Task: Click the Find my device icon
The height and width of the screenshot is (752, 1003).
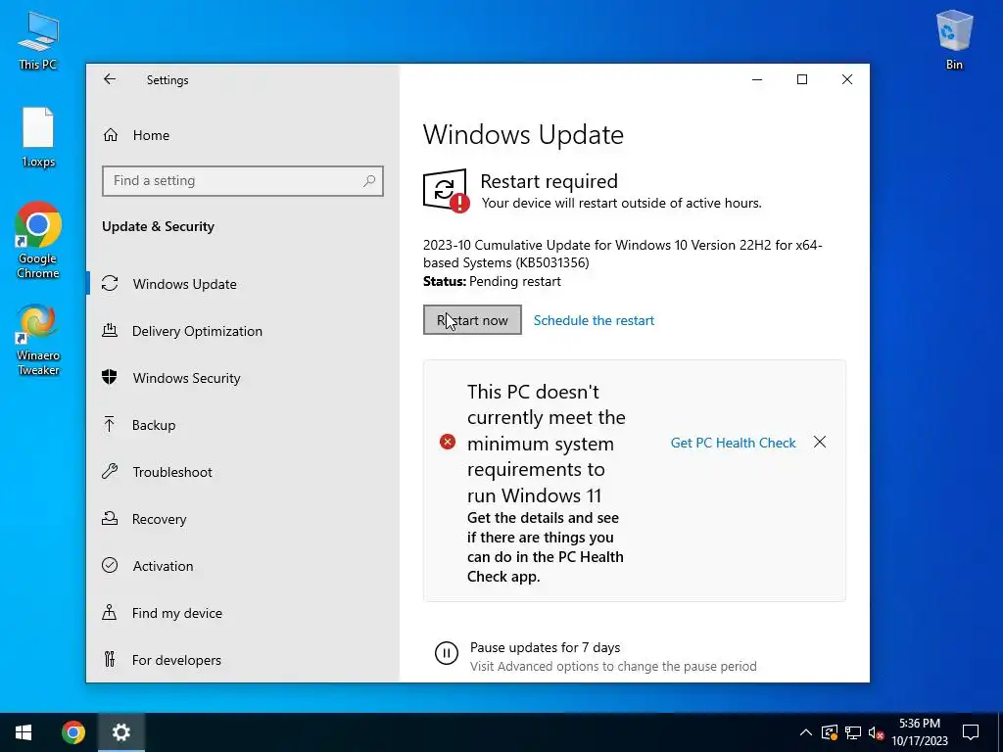Action: tap(110, 613)
